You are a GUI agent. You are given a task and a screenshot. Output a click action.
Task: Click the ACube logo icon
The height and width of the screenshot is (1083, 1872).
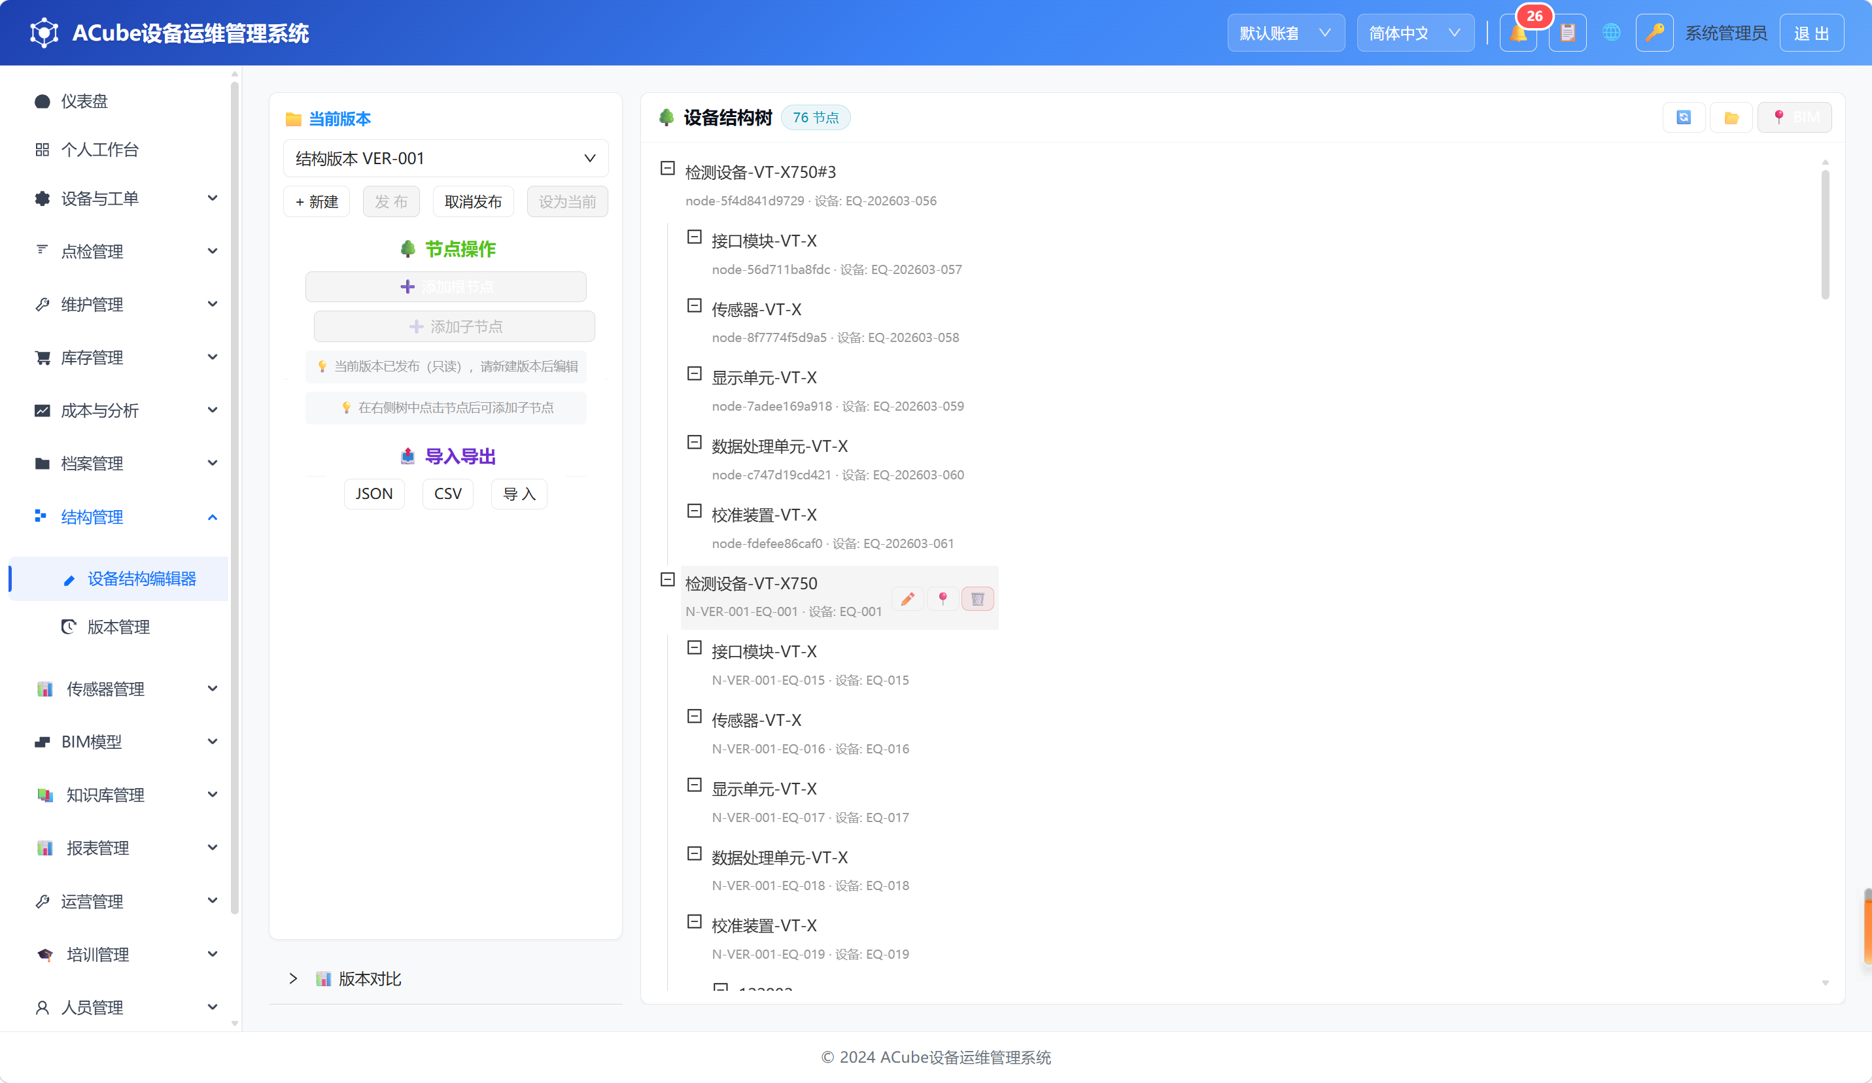pyautogui.click(x=44, y=33)
